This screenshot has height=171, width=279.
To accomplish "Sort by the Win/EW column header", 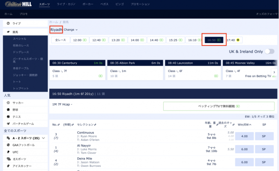I will (245, 125).
